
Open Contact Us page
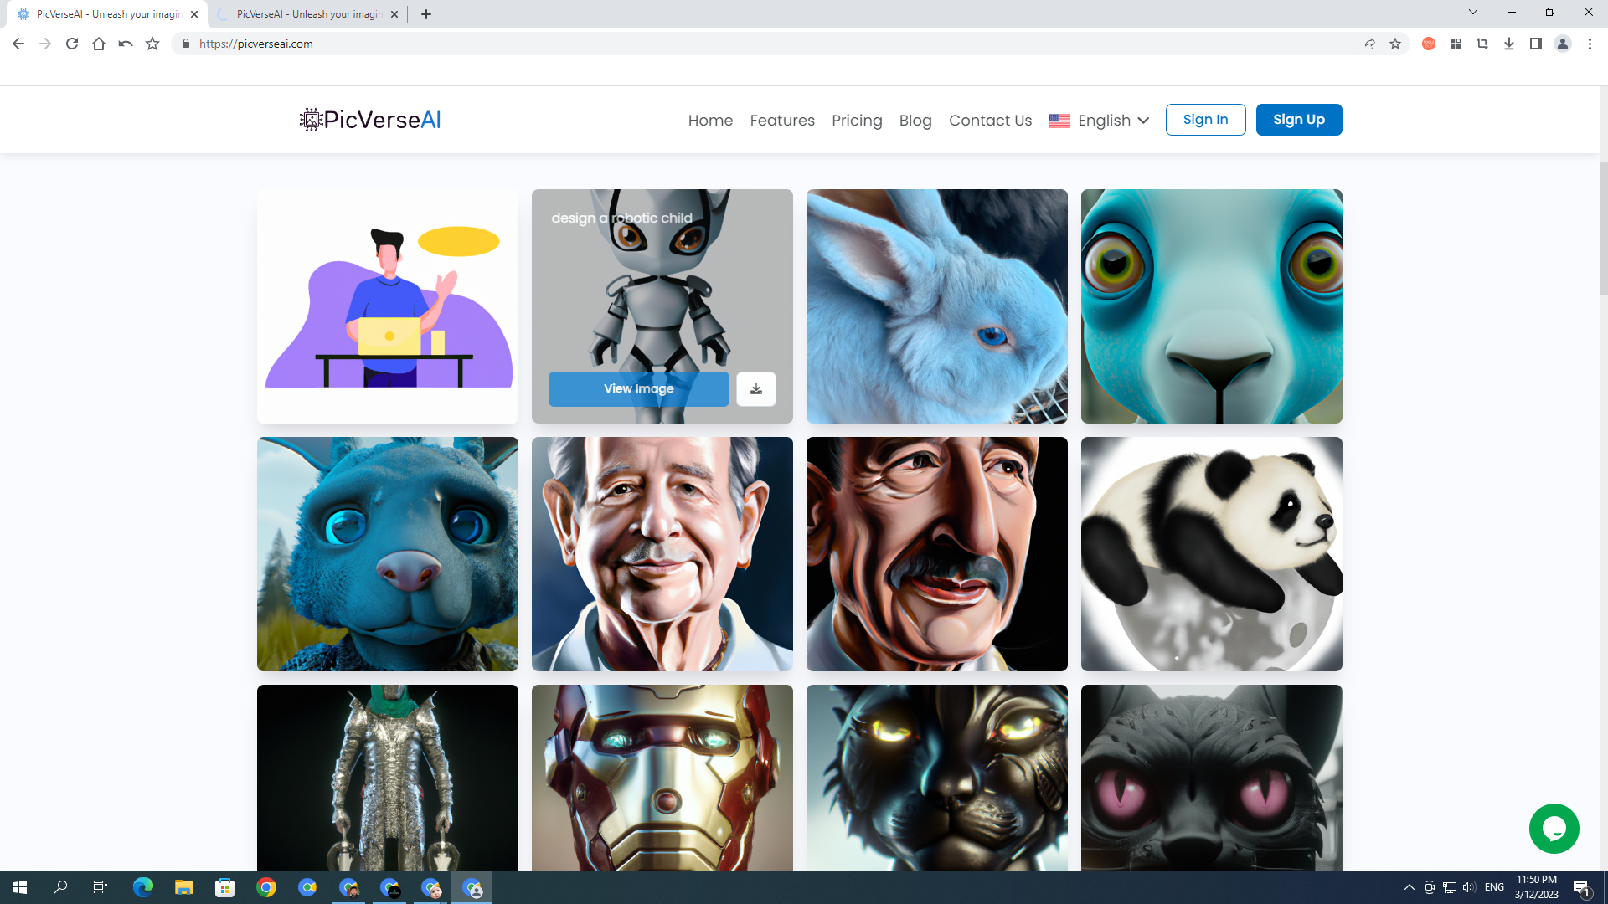pos(990,121)
